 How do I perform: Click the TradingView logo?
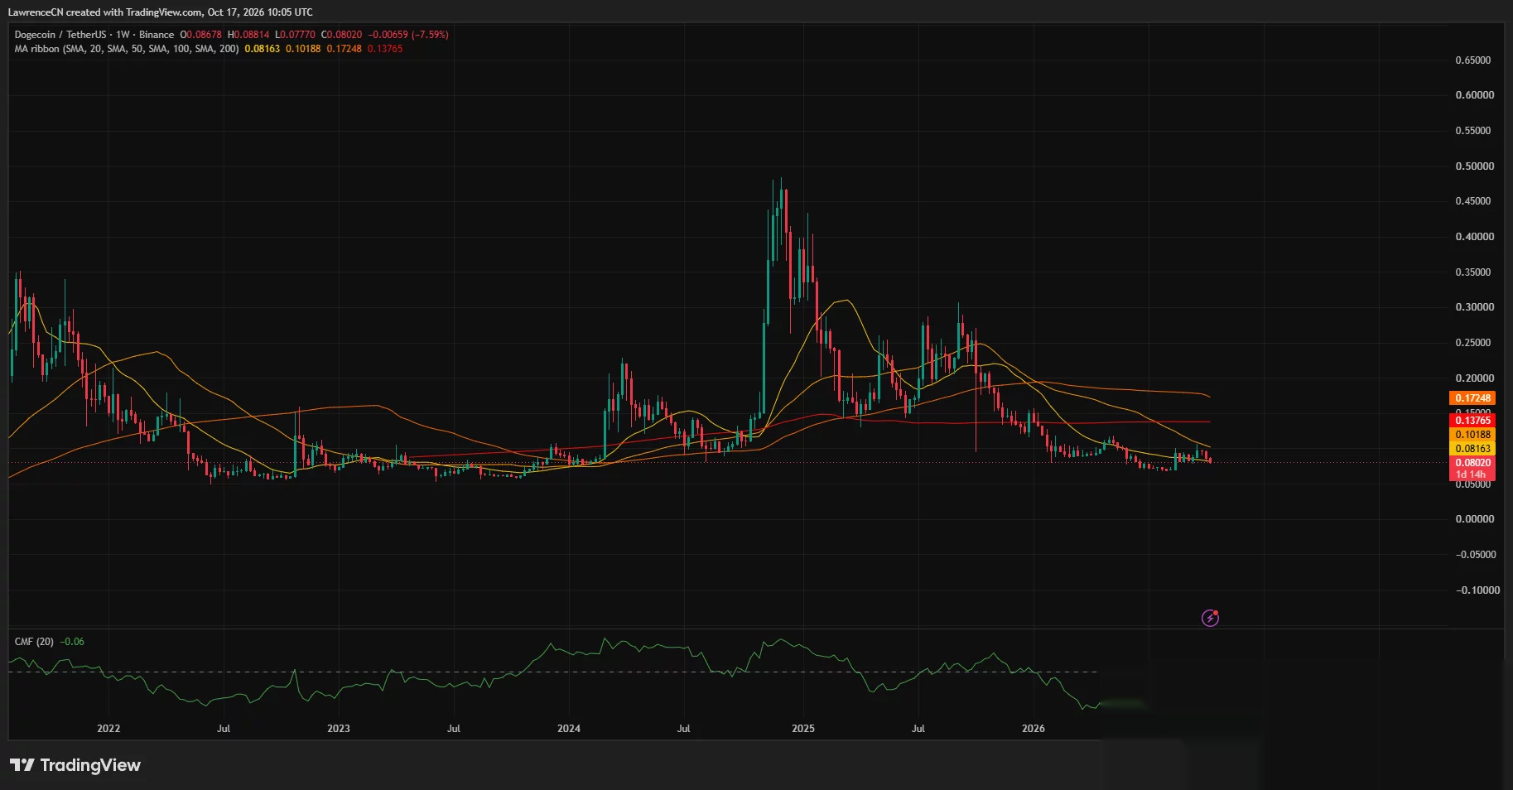[x=75, y=765]
